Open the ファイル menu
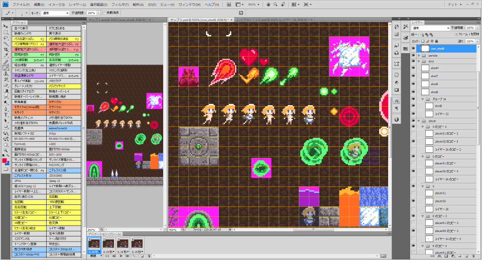This screenshot has width=482, height=260. [21, 5]
